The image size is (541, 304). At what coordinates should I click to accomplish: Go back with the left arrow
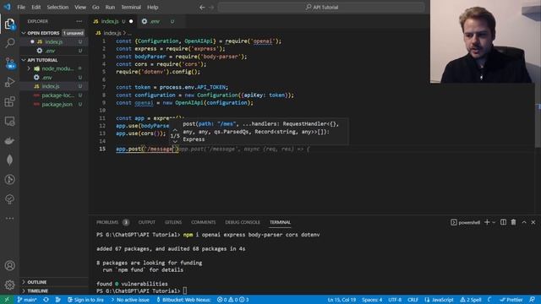tap(202, 7)
